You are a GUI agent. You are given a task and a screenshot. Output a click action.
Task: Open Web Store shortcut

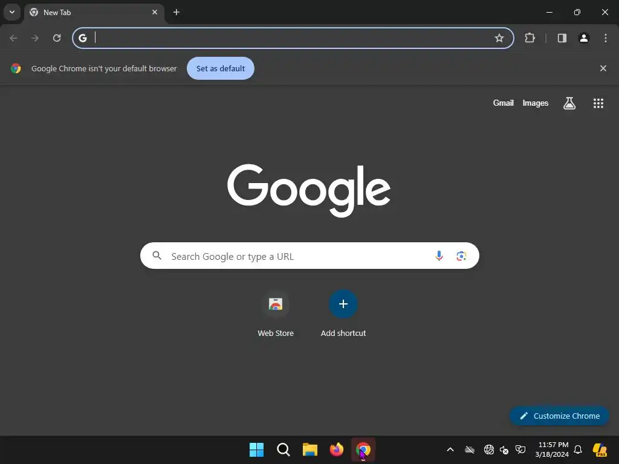pyautogui.click(x=276, y=314)
